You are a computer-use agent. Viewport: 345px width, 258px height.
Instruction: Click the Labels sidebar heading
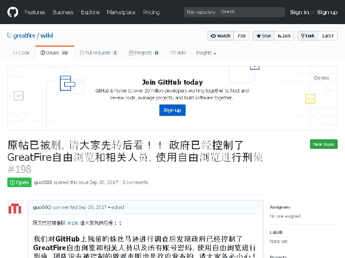click(276, 232)
